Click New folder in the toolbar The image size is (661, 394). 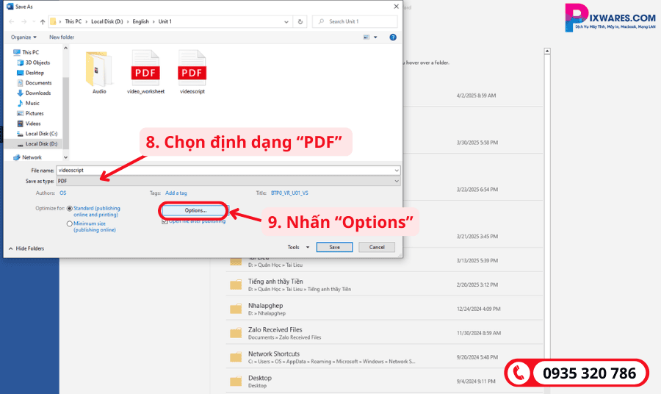point(62,37)
